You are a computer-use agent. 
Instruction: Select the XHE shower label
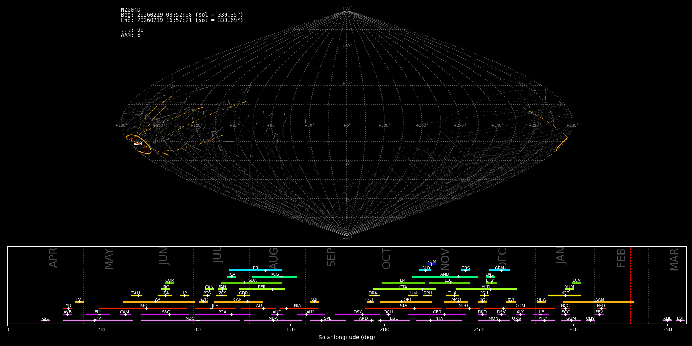click(x=667, y=319)
